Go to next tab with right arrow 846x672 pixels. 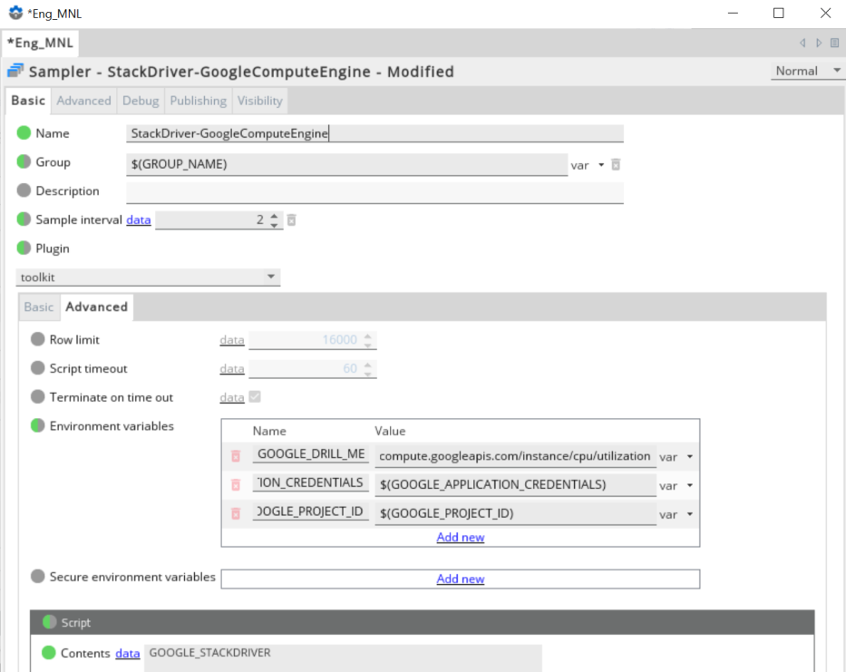point(819,43)
